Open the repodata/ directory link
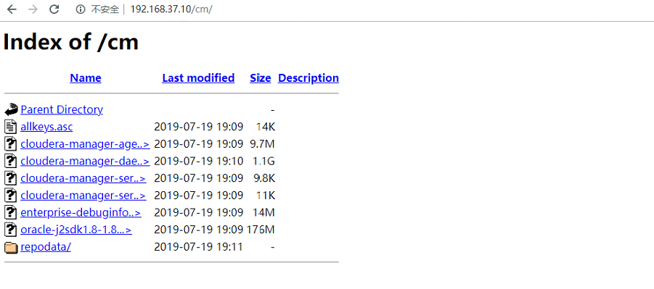 46,247
